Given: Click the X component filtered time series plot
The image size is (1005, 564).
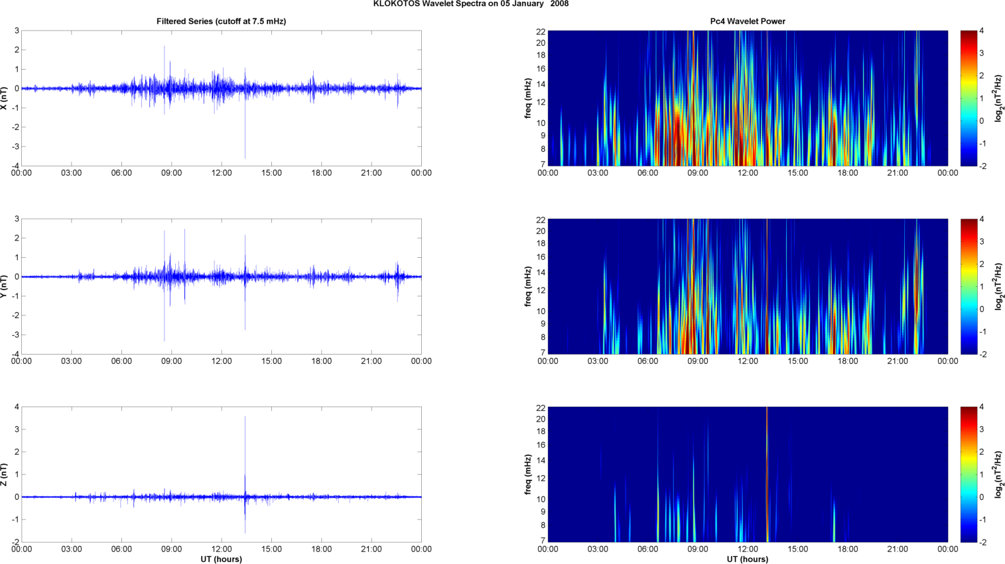Looking at the screenshot, I should (x=222, y=98).
